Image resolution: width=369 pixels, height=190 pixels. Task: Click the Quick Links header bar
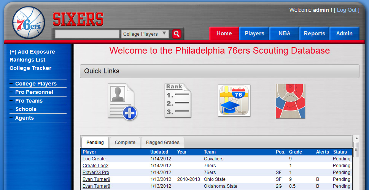[219, 71]
